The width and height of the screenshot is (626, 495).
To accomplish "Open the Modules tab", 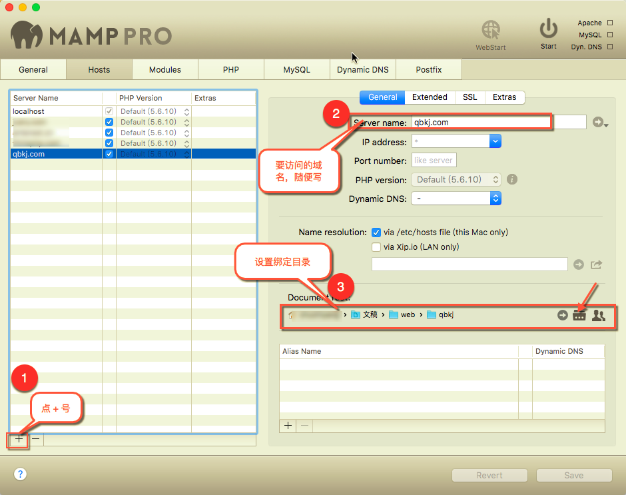I will [165, 69].
